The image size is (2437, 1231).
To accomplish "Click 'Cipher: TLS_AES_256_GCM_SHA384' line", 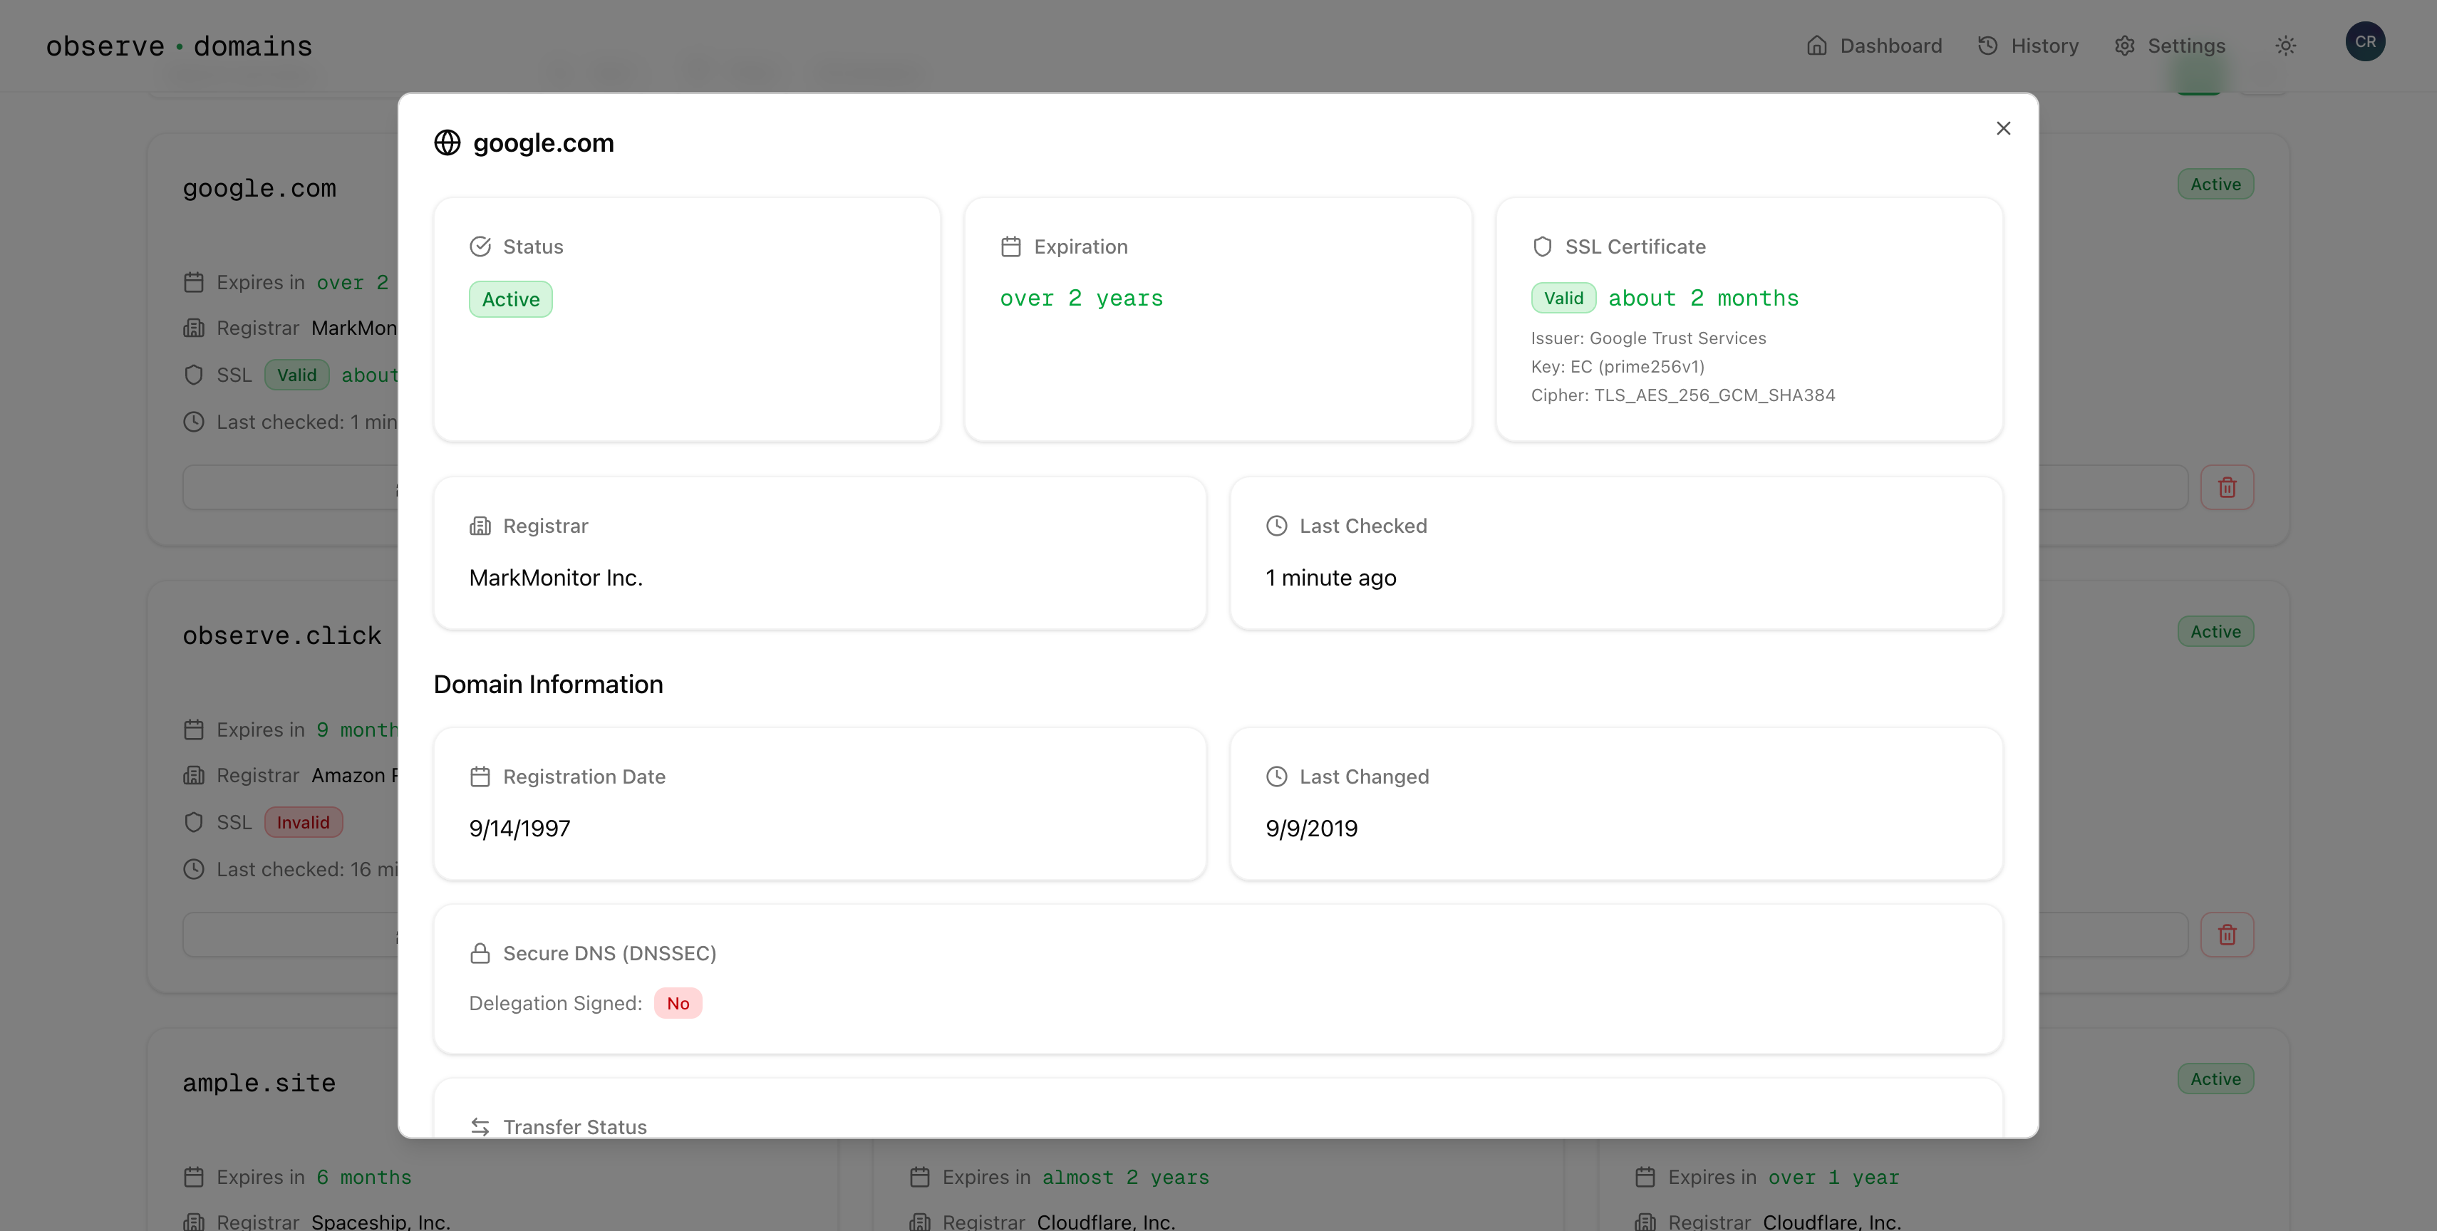I will pyautogui.click(x=1683, y=395).
